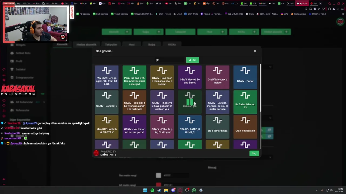Select PornHub and GTA San Andreas music tile
The height and width of the screenshot is (194, 346).
coord(134,77)
